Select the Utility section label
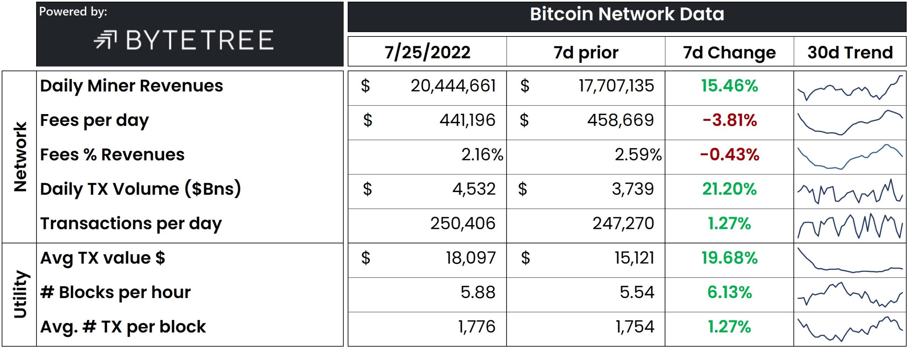This screenshot has height=348, width=908. [x=20, y=294]
